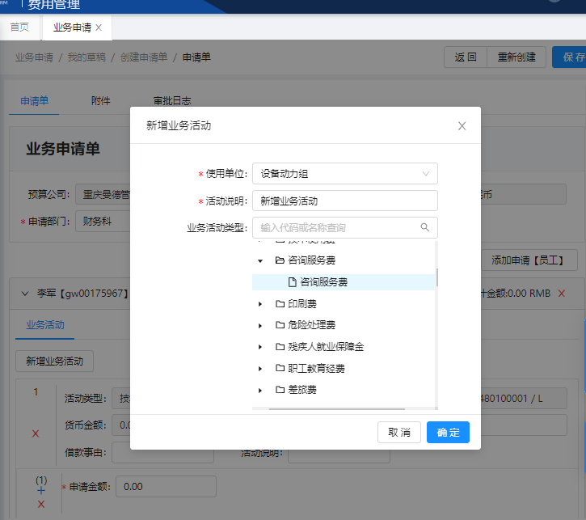
Task: Select the 业务活动 sub-tab
Action: [44, 324]
